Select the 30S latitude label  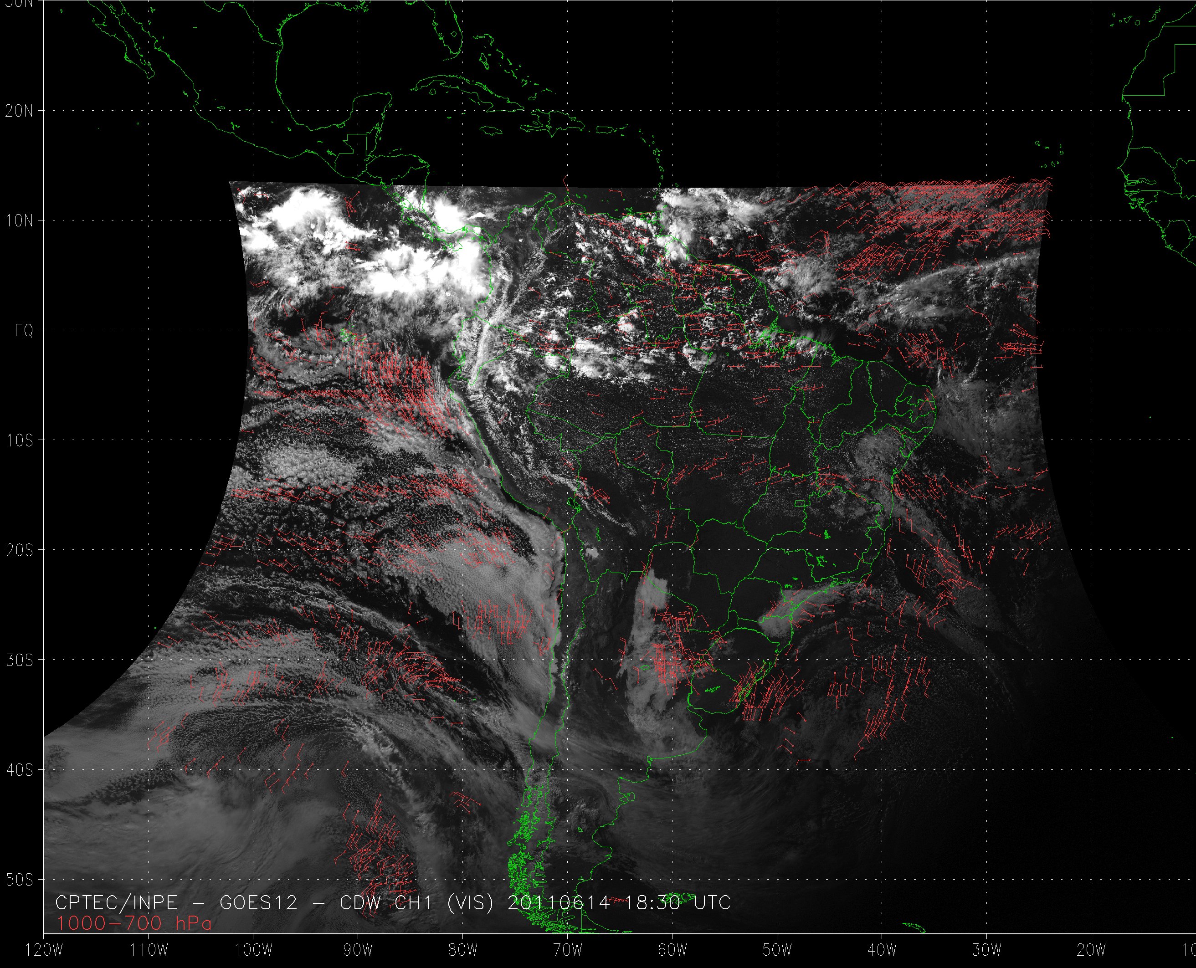(20, 660)
